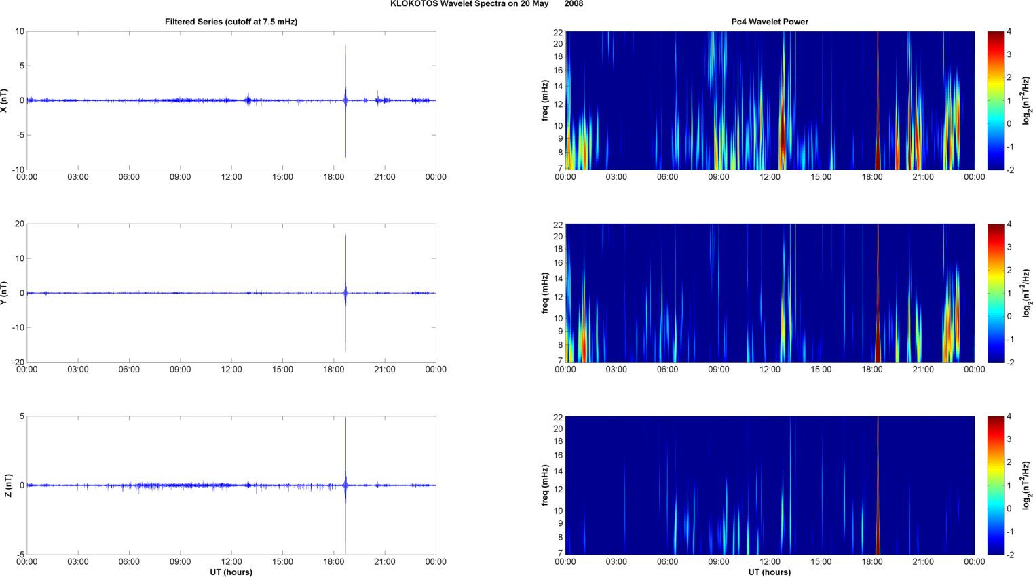This screenshot has height=577, width=1033.
Task: Click log2(nT²/Hz) label of the bottom colorbar
Action: [x=1026, y=485]
